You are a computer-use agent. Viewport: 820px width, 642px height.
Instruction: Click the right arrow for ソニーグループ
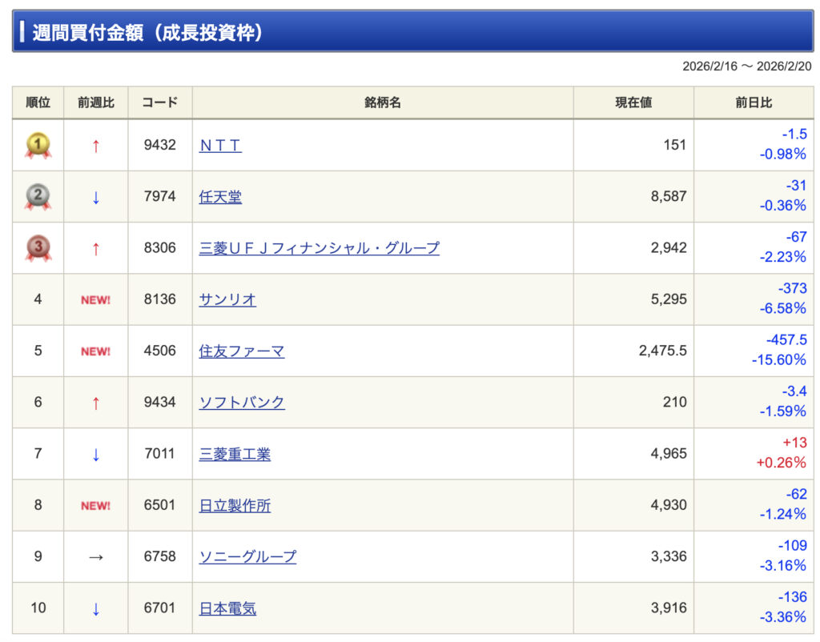coord(96,557)
